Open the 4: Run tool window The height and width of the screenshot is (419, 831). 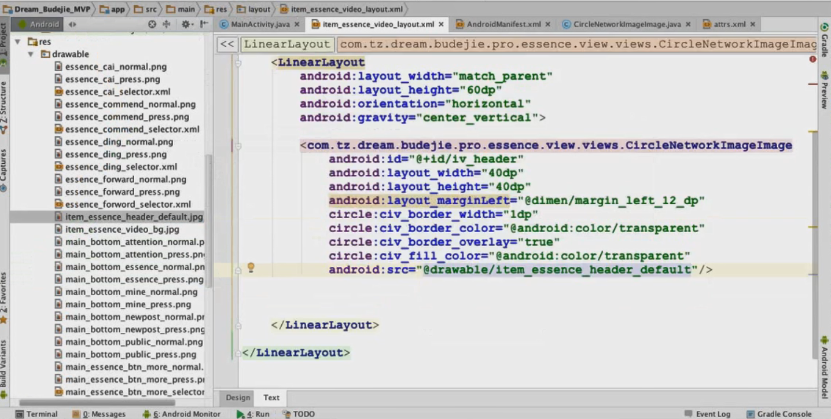pos(253,414)
